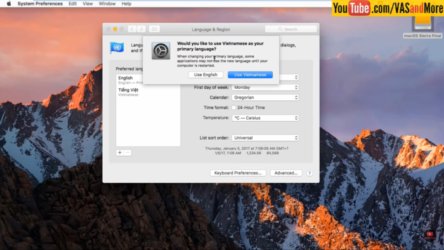This screenshot has width=444, height=250.
Task: Add a language with plus button
Action: pos(120,153)
